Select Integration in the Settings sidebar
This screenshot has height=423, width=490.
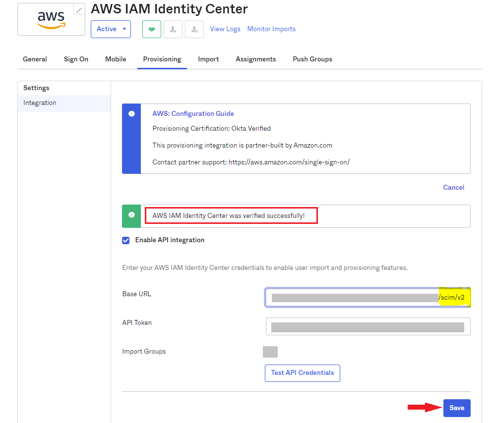pos(40,103)
